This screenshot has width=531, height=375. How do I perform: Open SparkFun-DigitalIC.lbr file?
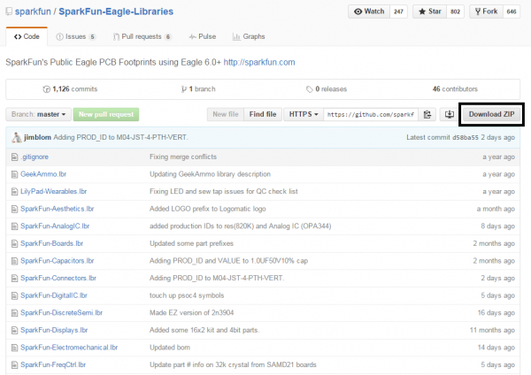point(54,295)
